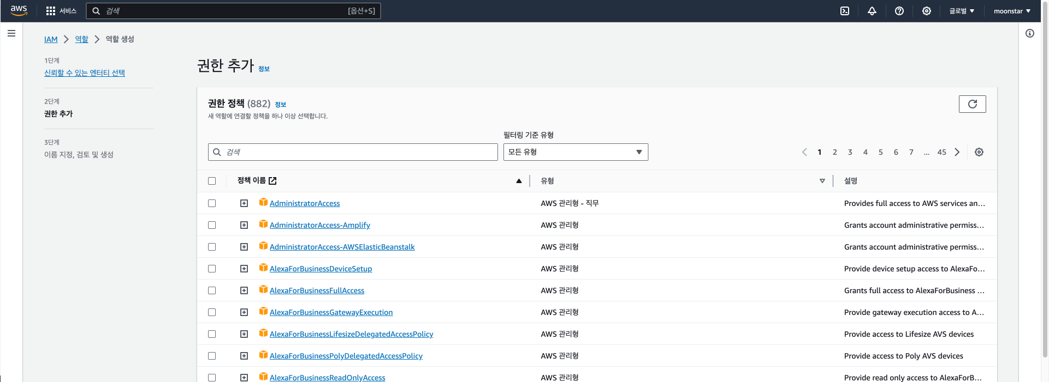Image resolution: width=1049 pixels, height=382 pixels.
Task: Open the help question mark menu
Action: pyautogui.click(x=899, y=11)
